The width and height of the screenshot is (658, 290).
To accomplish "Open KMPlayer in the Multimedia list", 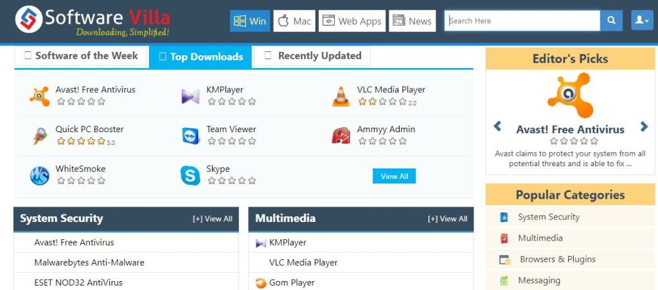I will pos(287,243).
